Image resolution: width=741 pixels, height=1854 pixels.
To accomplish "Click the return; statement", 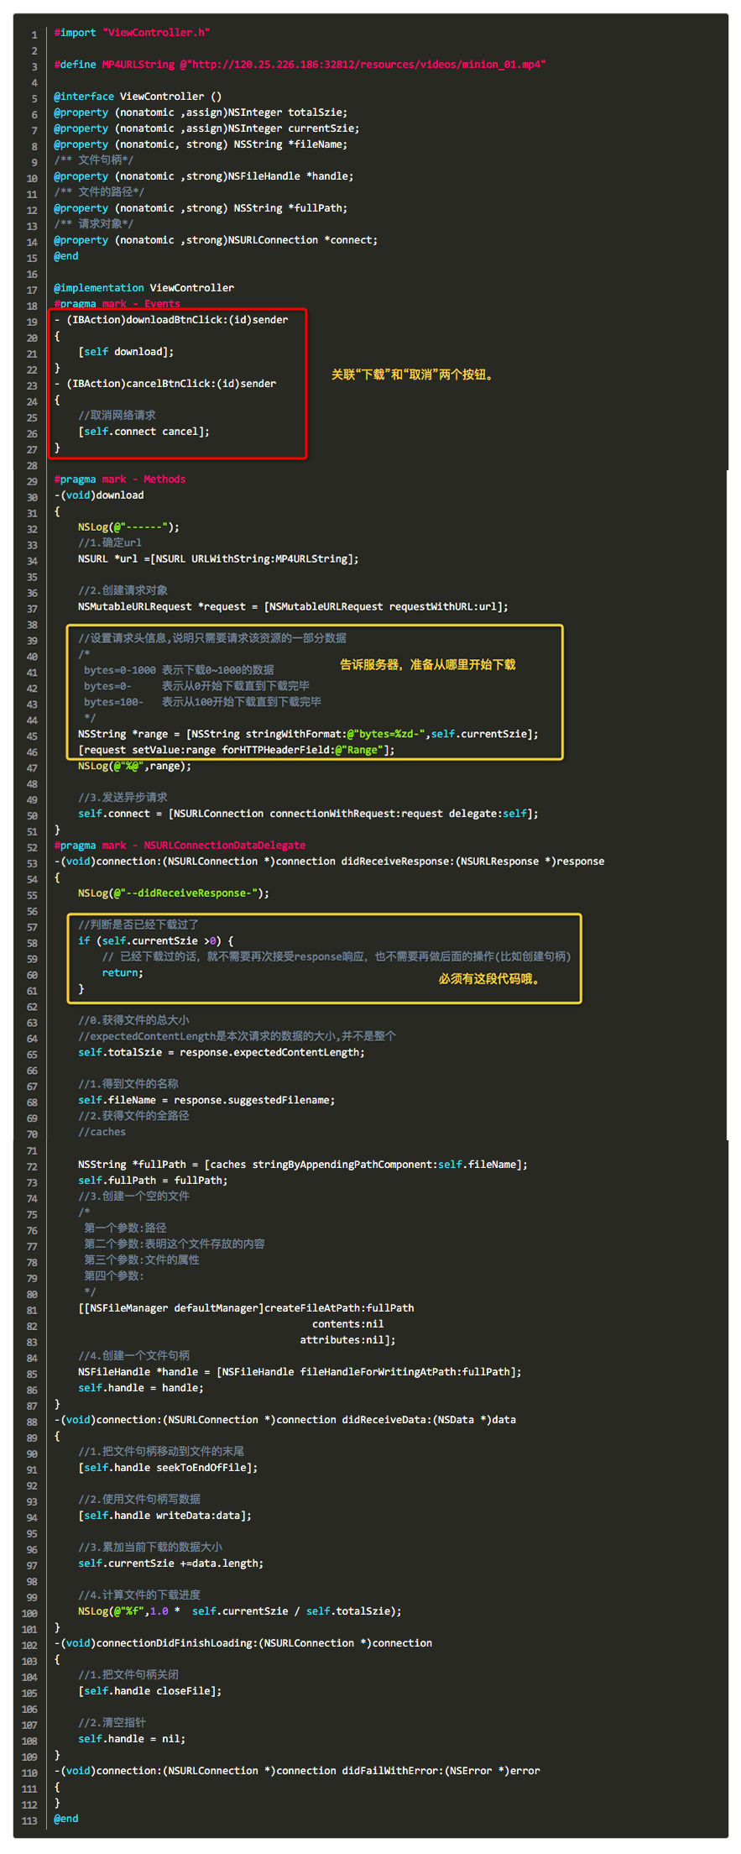I will click(123, 973).
